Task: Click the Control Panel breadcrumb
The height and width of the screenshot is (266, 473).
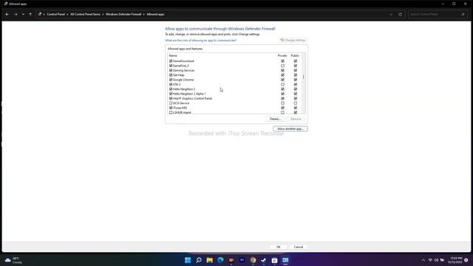Action: click(56, 14)
